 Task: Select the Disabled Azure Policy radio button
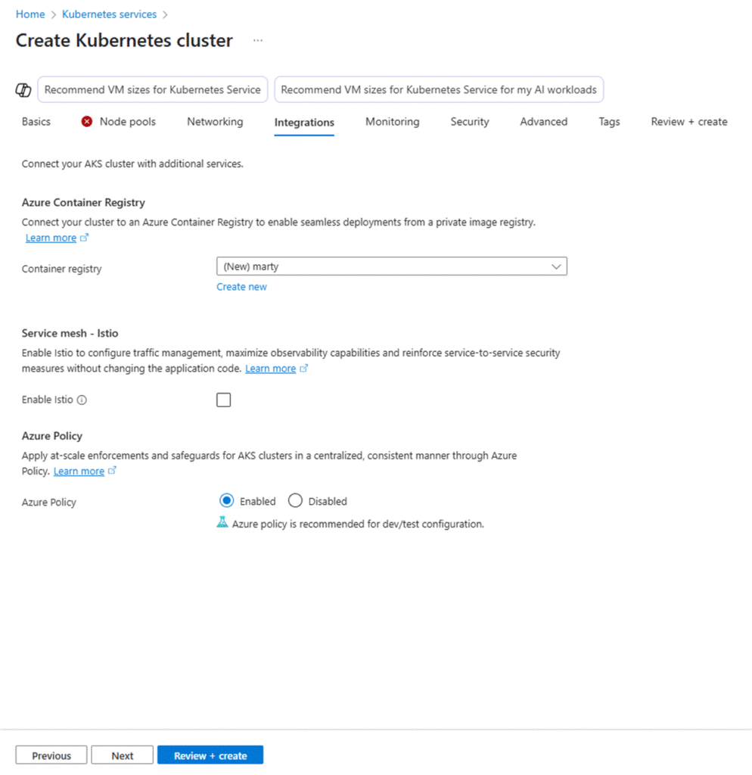(x=295, y=500)
